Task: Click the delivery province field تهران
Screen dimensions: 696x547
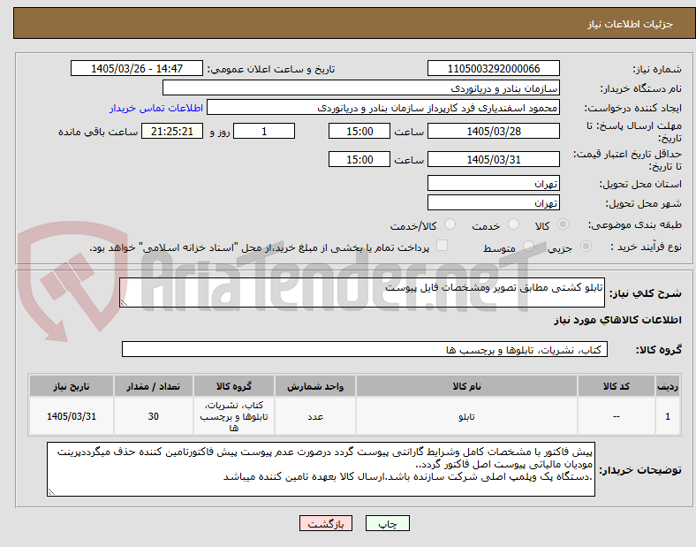Action: point(494,183)
